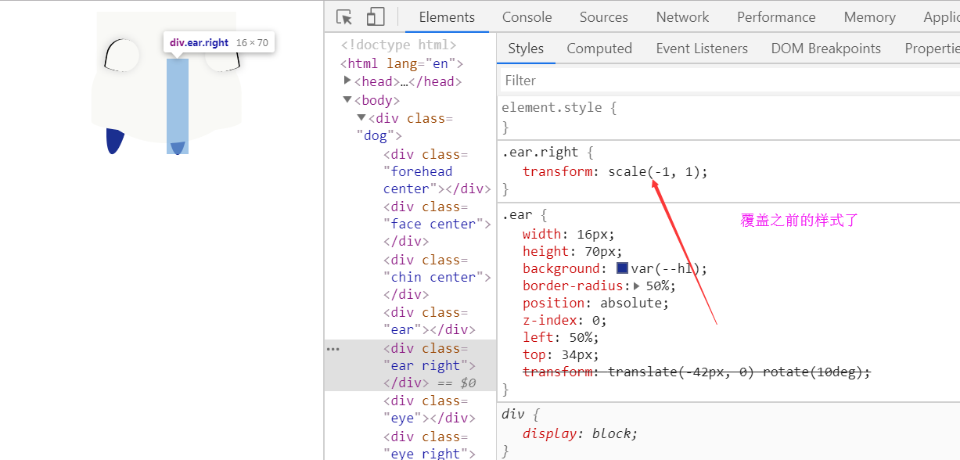Viewport: 960px width, 460px height.
Task: Collapse the body node in DOM tree
Action: (347, 99)
